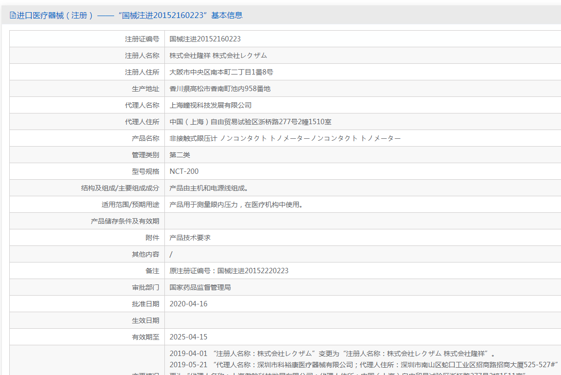Select product name 非接触式眼压计 text
The height and width of the screenshot is (375, 561).
193,138
